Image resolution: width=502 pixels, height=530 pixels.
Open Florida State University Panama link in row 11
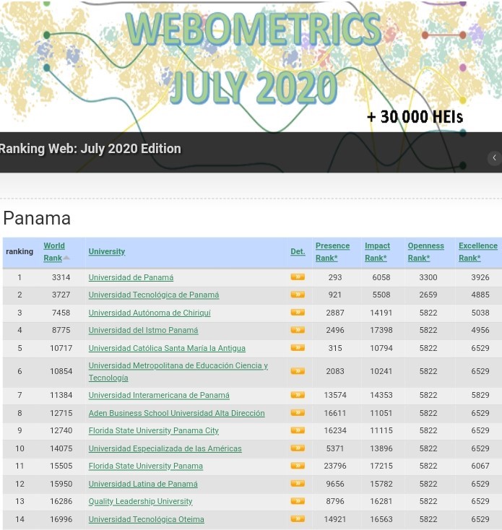tap(146, 466)
